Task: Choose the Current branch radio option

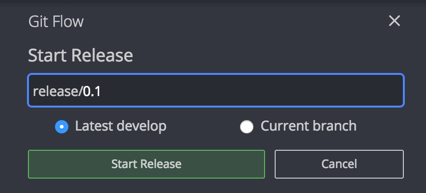Action: (x=247, y=127)
